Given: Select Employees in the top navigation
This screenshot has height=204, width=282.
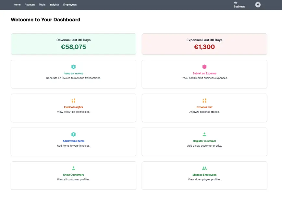Looking at the screenshot, I should tap(70, 5).
